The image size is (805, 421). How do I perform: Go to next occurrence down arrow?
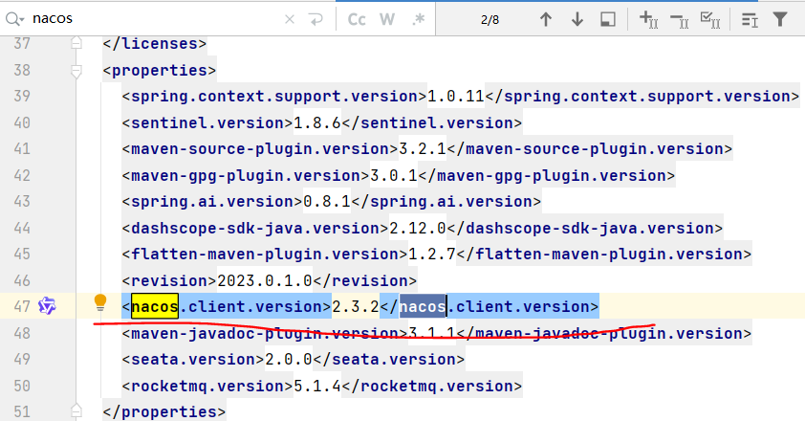coord(577,19)
